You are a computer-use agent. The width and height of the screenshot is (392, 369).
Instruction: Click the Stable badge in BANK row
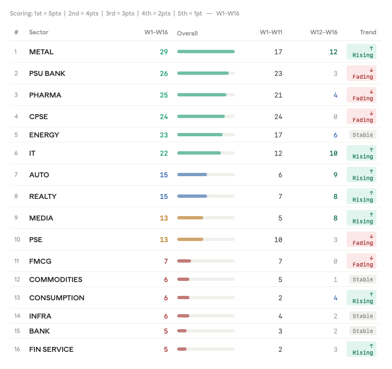point(363,331)
